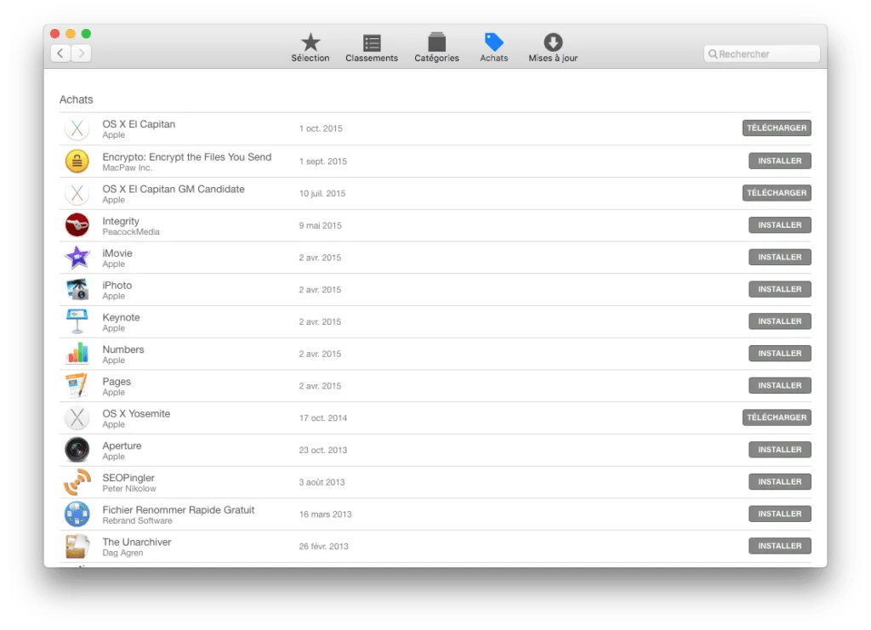Click the 'PeacockMedia' developer name

click(x=130, y=232)
